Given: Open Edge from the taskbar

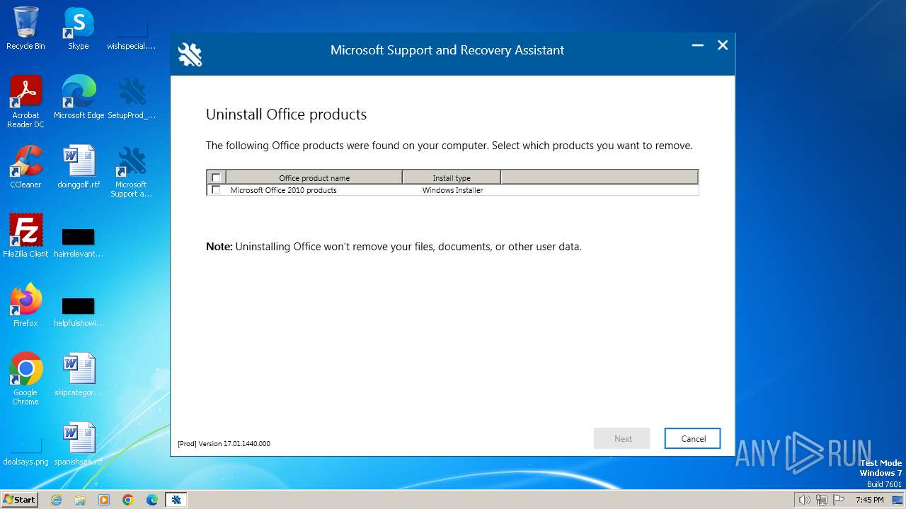Looking at the screenshot, I should pyautogui.click(x=152, y=500).
